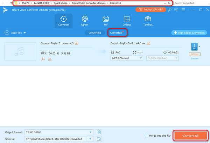Switch to the Converted list

click(116, 33)
